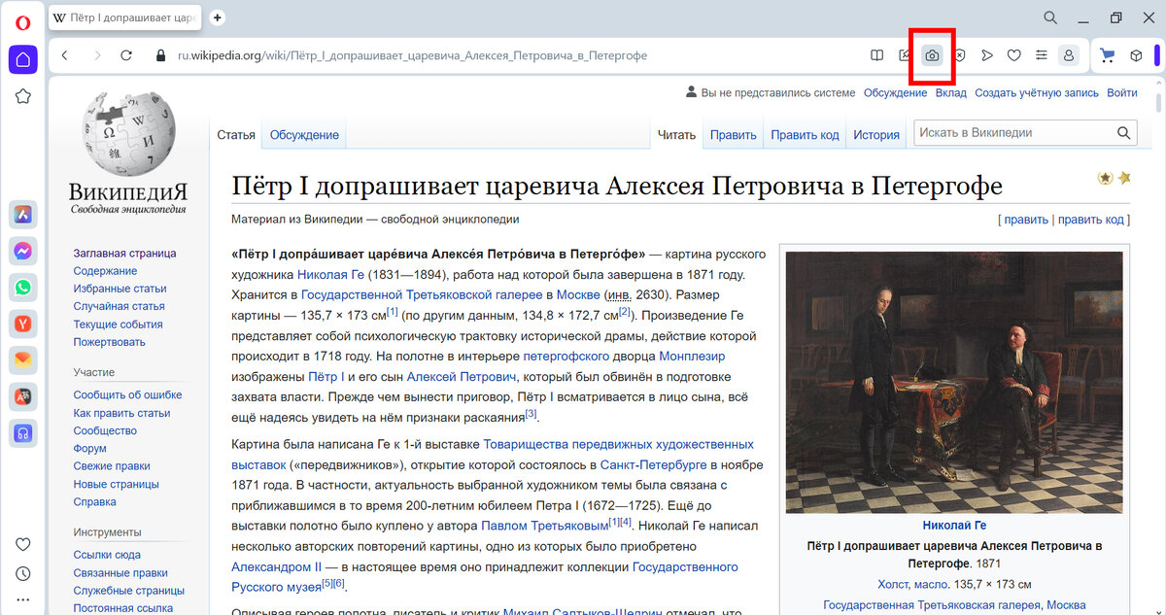Open the translator sidebar icon

click(x=23, y=395)
